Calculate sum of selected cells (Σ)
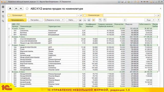The image size is (164, 92). (125, 20)
